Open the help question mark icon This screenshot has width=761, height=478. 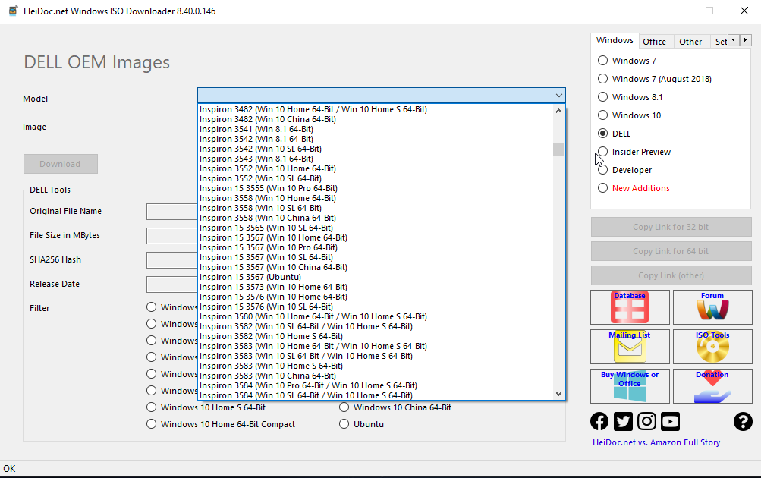[743, 421]
